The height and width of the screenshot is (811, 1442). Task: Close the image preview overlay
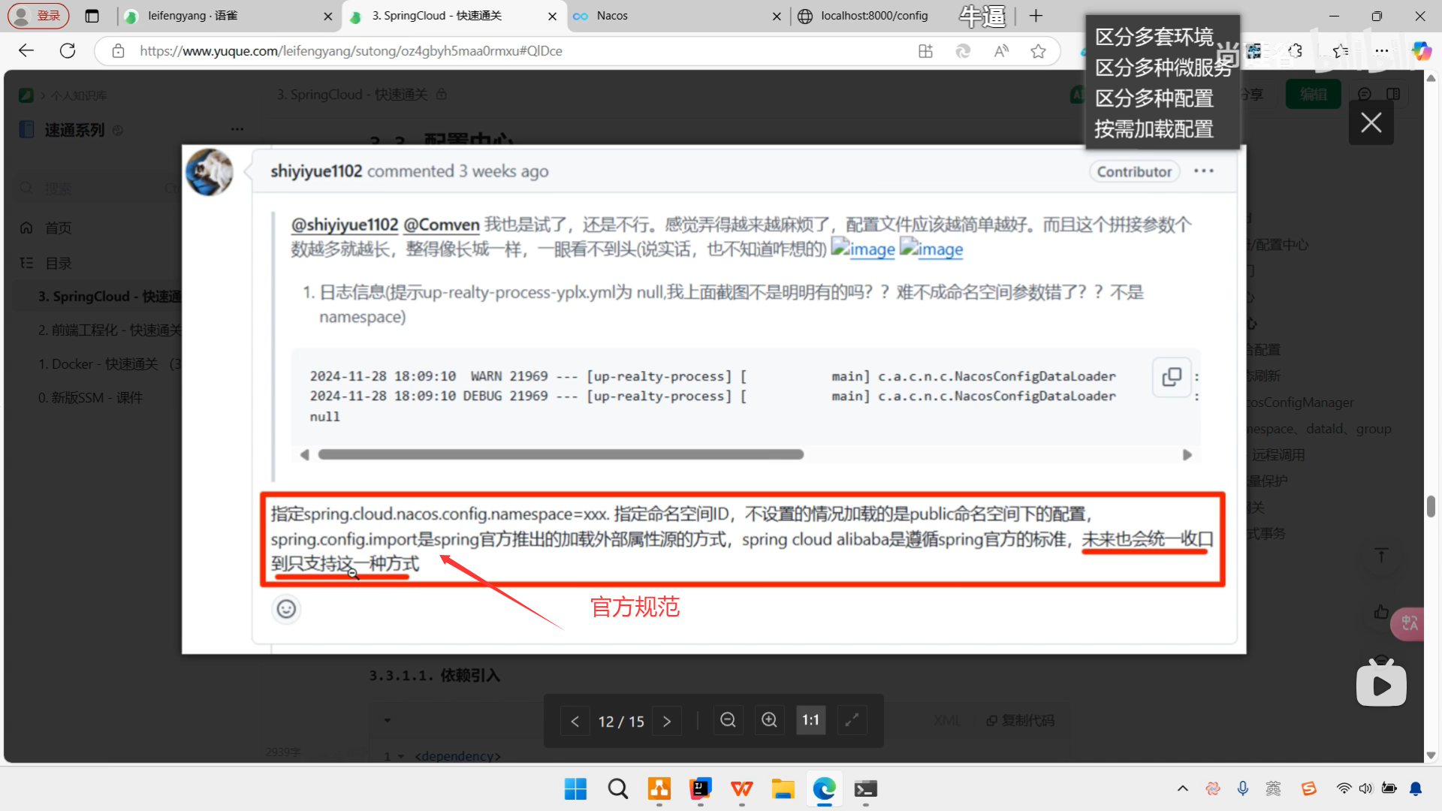[1371, 122]
